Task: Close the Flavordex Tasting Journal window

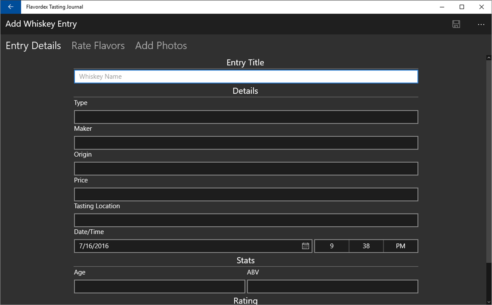Action: [x=481, y=7]
